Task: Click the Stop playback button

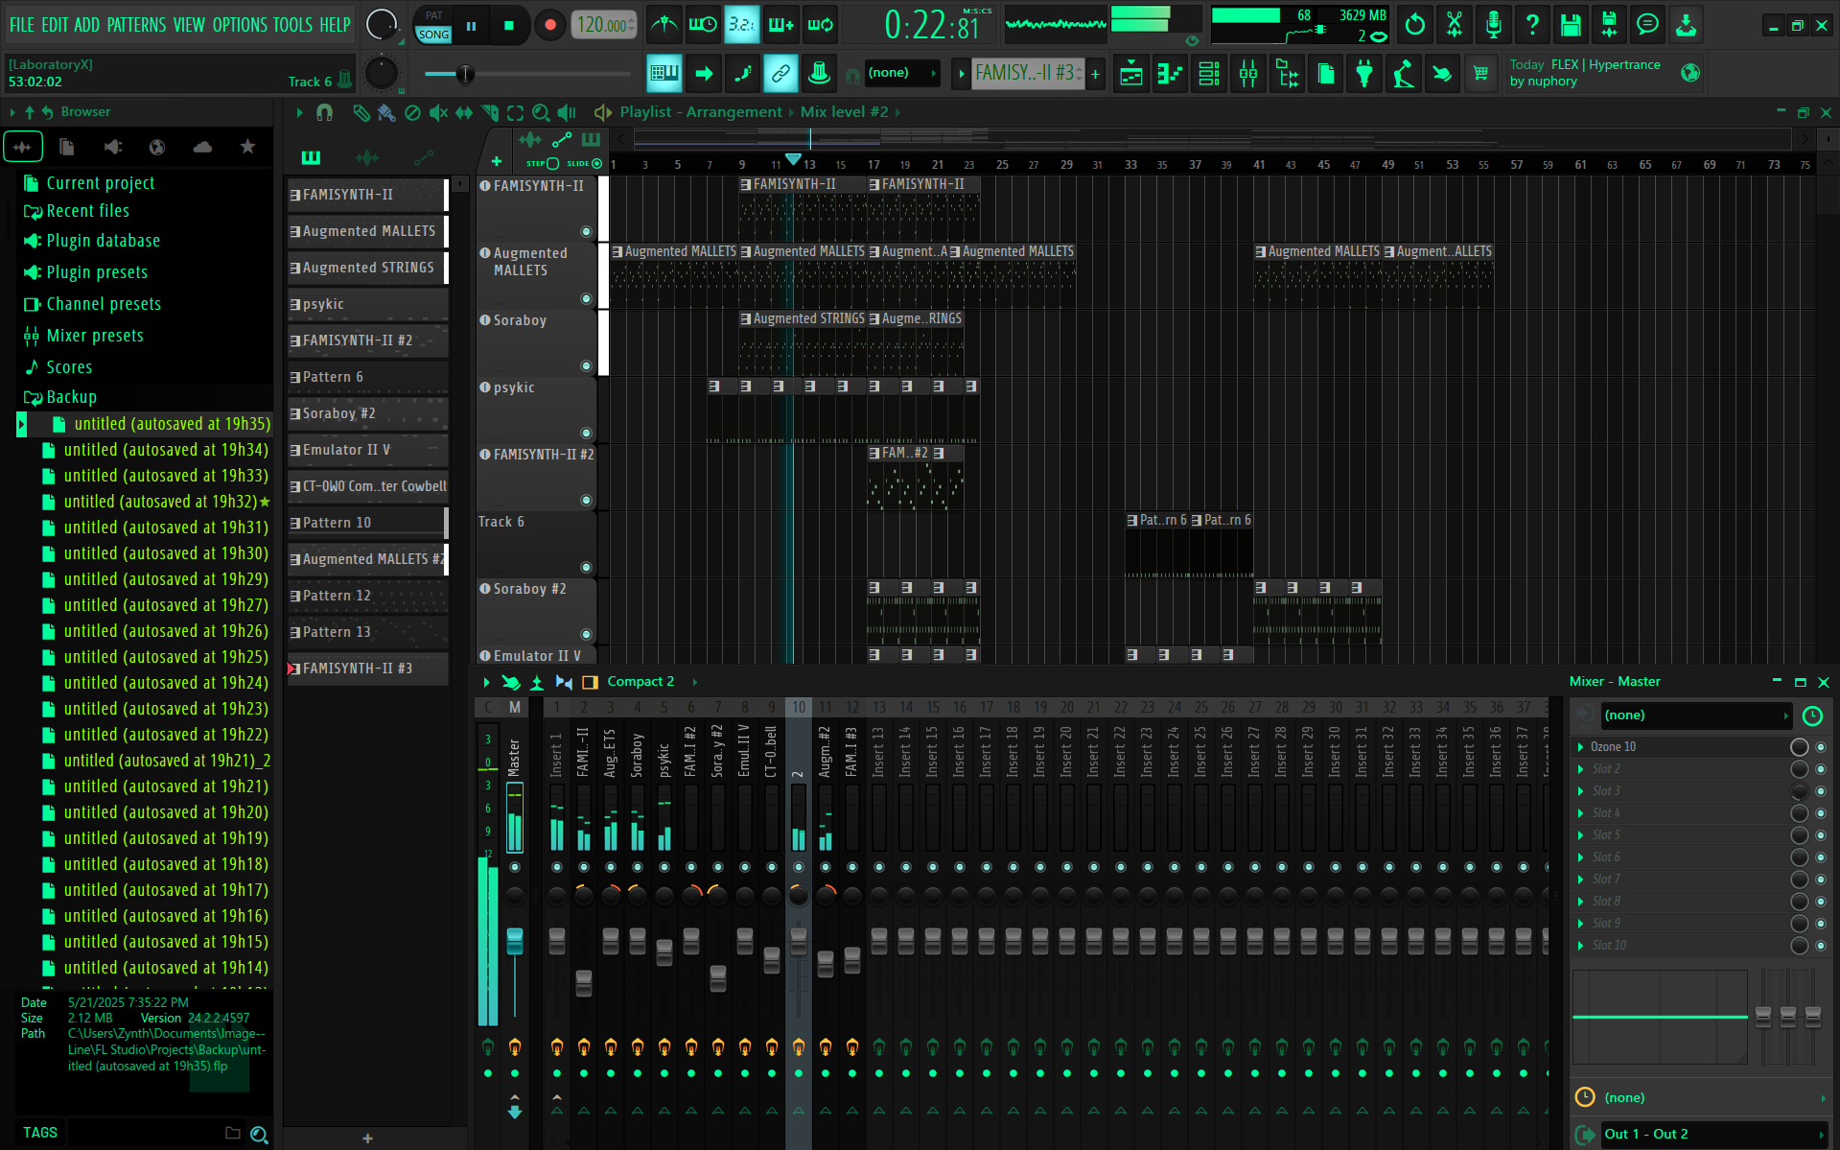Action: point(509,26)
